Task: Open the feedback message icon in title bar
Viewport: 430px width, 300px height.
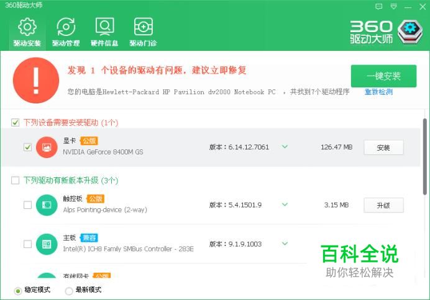Action: pyautogui.click(x=378, y=7)
